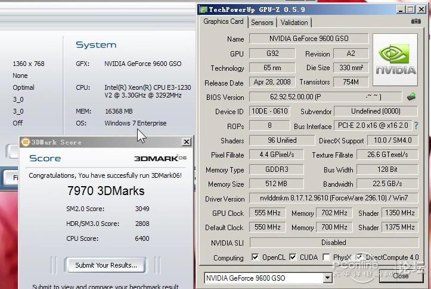Image resolution: width=431 pixels, height=289 pixels.
Task: Click the 3DMark Score window orange icon
Action: tap(25, 142)
